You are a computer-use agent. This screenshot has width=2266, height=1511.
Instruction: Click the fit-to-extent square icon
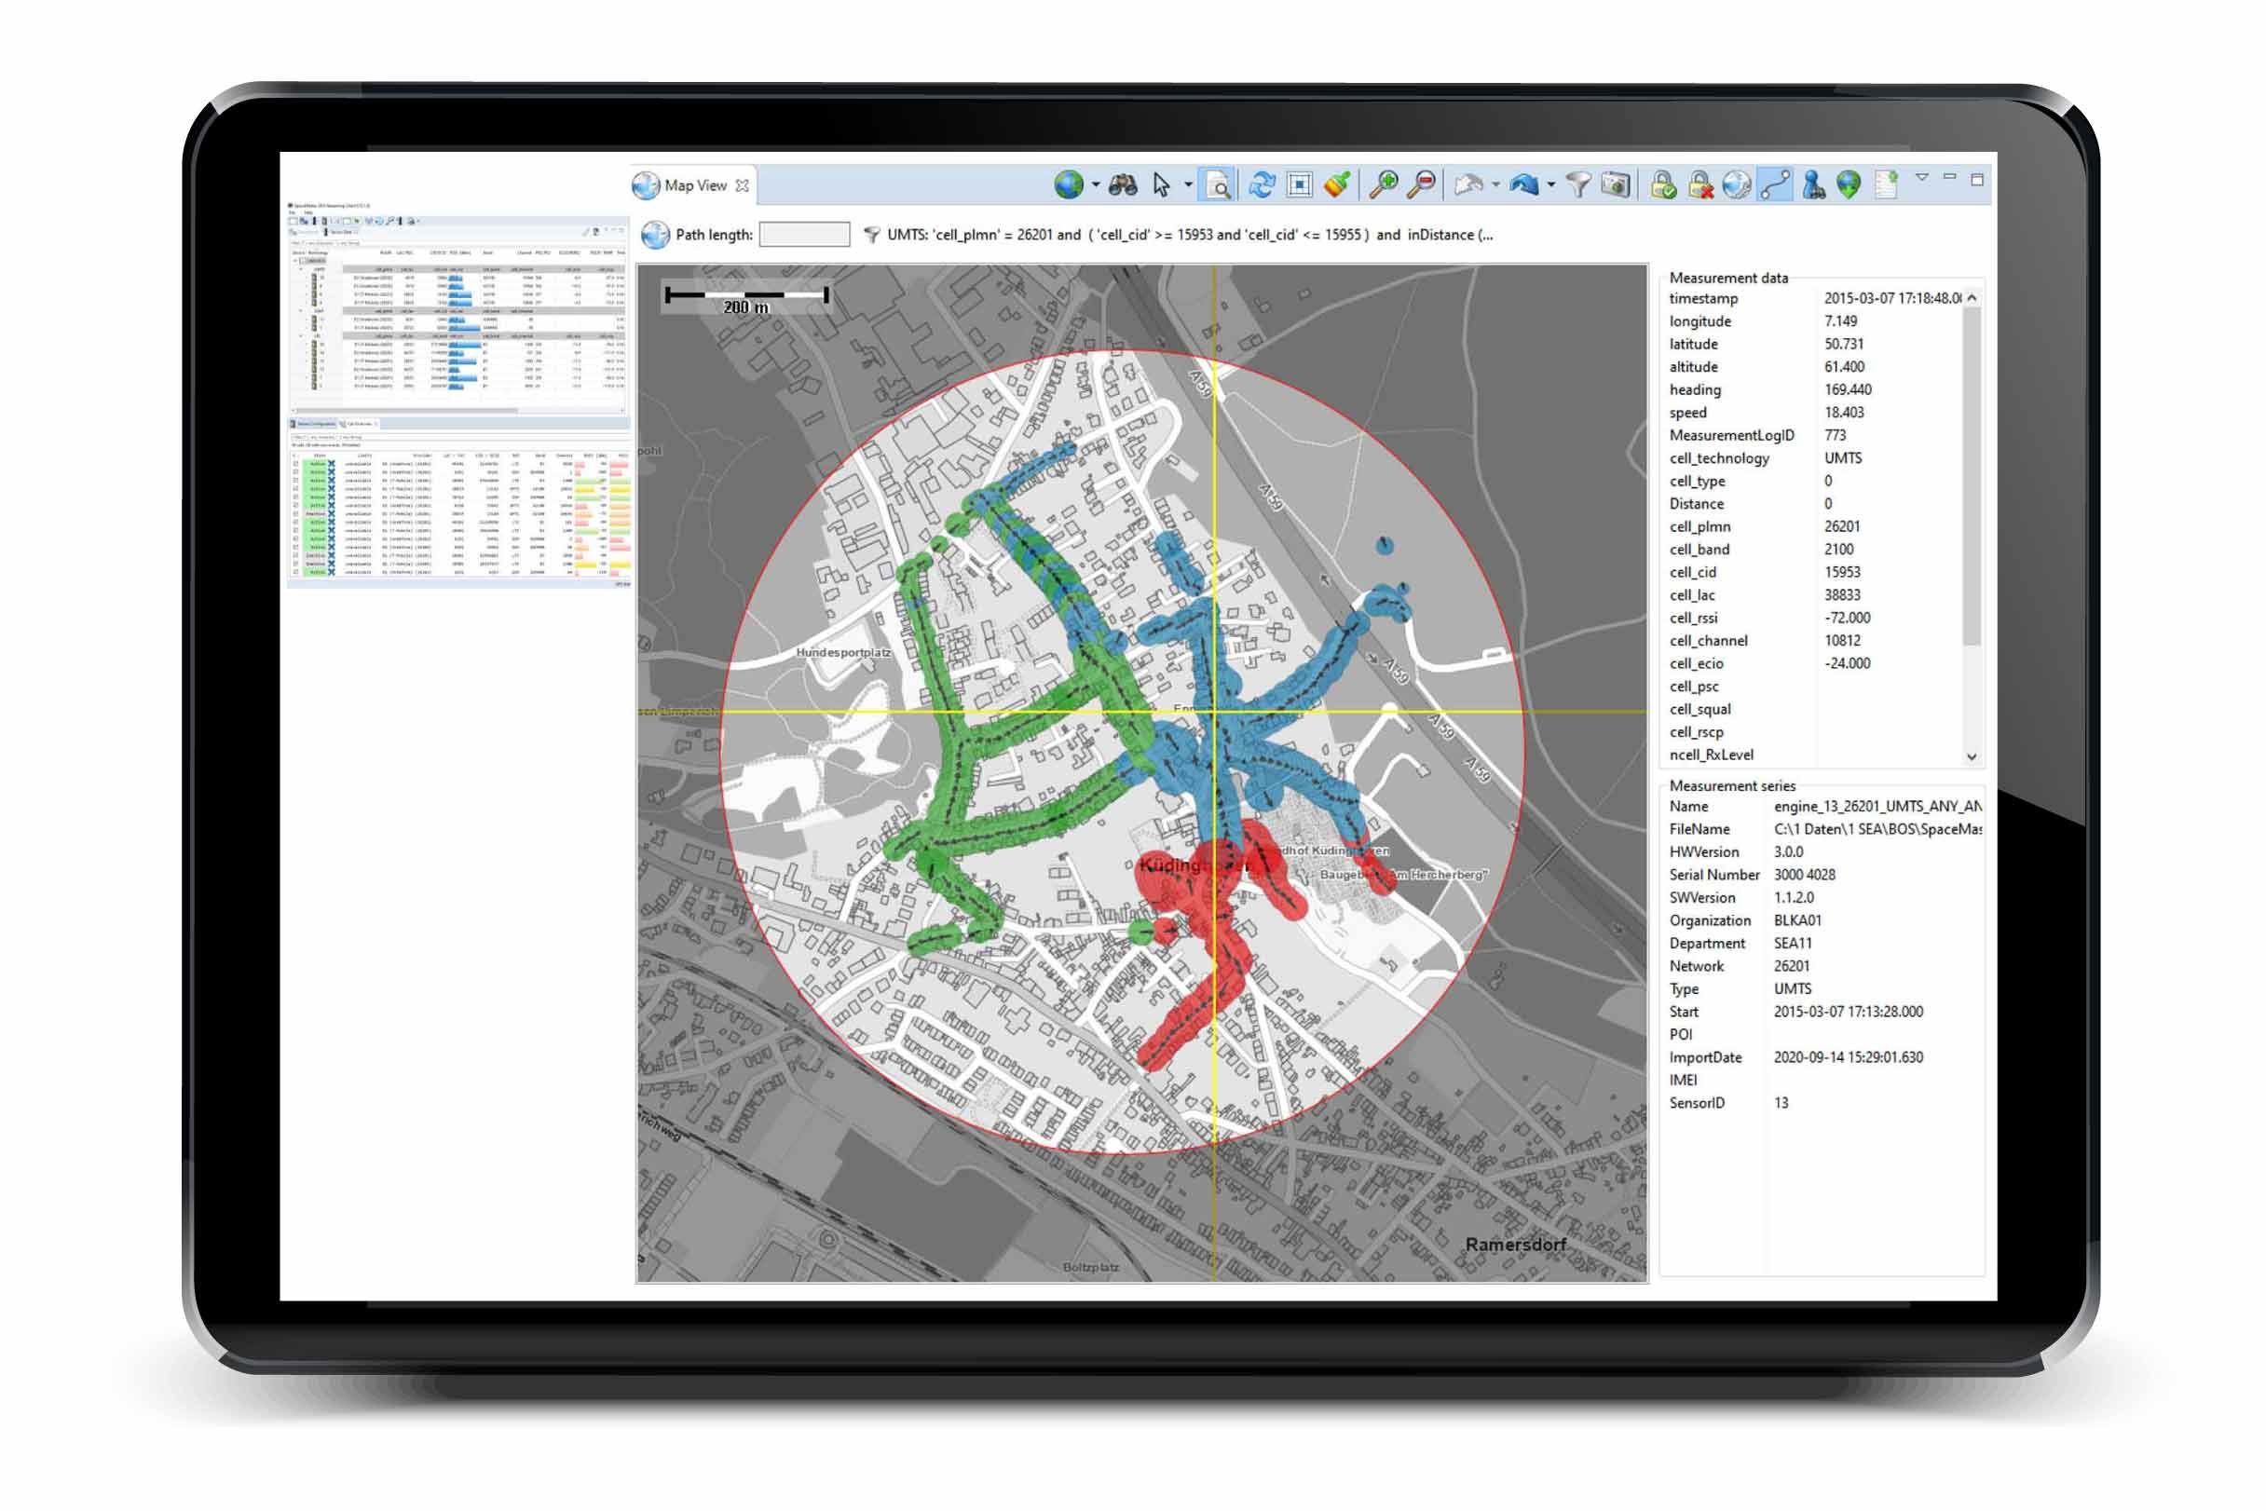click(1299, 184)
